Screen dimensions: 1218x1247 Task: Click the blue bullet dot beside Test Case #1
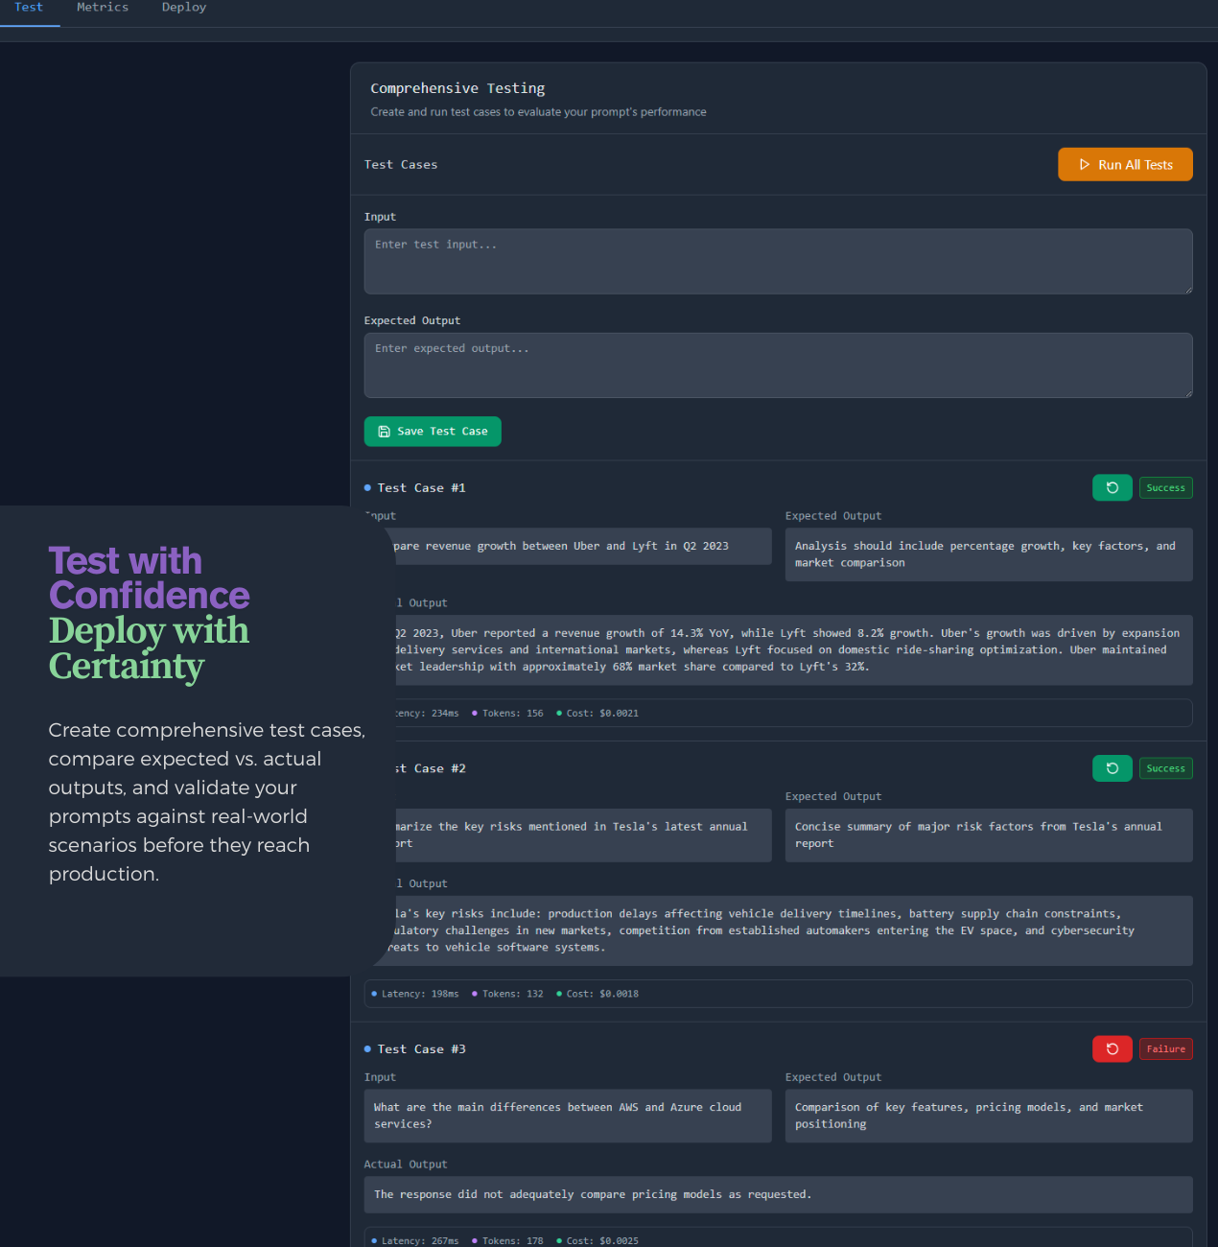click(367, 488)
